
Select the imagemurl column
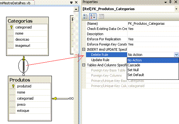[x=23, y=45]
